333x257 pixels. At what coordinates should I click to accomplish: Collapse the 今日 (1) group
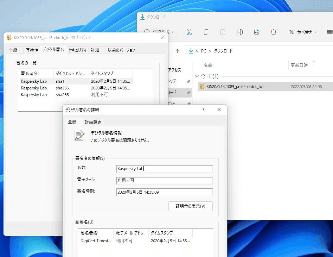pos(197,76)
